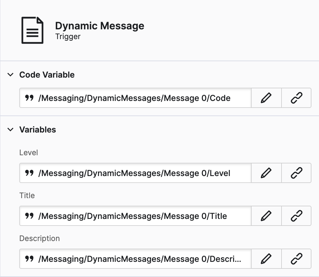This screenshot has width=319, height=277.
Task: Click the link icon beside Description field
Action: [296, 259]
